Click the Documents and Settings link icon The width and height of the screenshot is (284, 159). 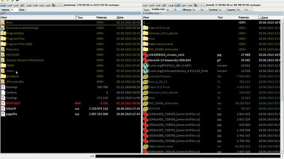click(3, 28)
